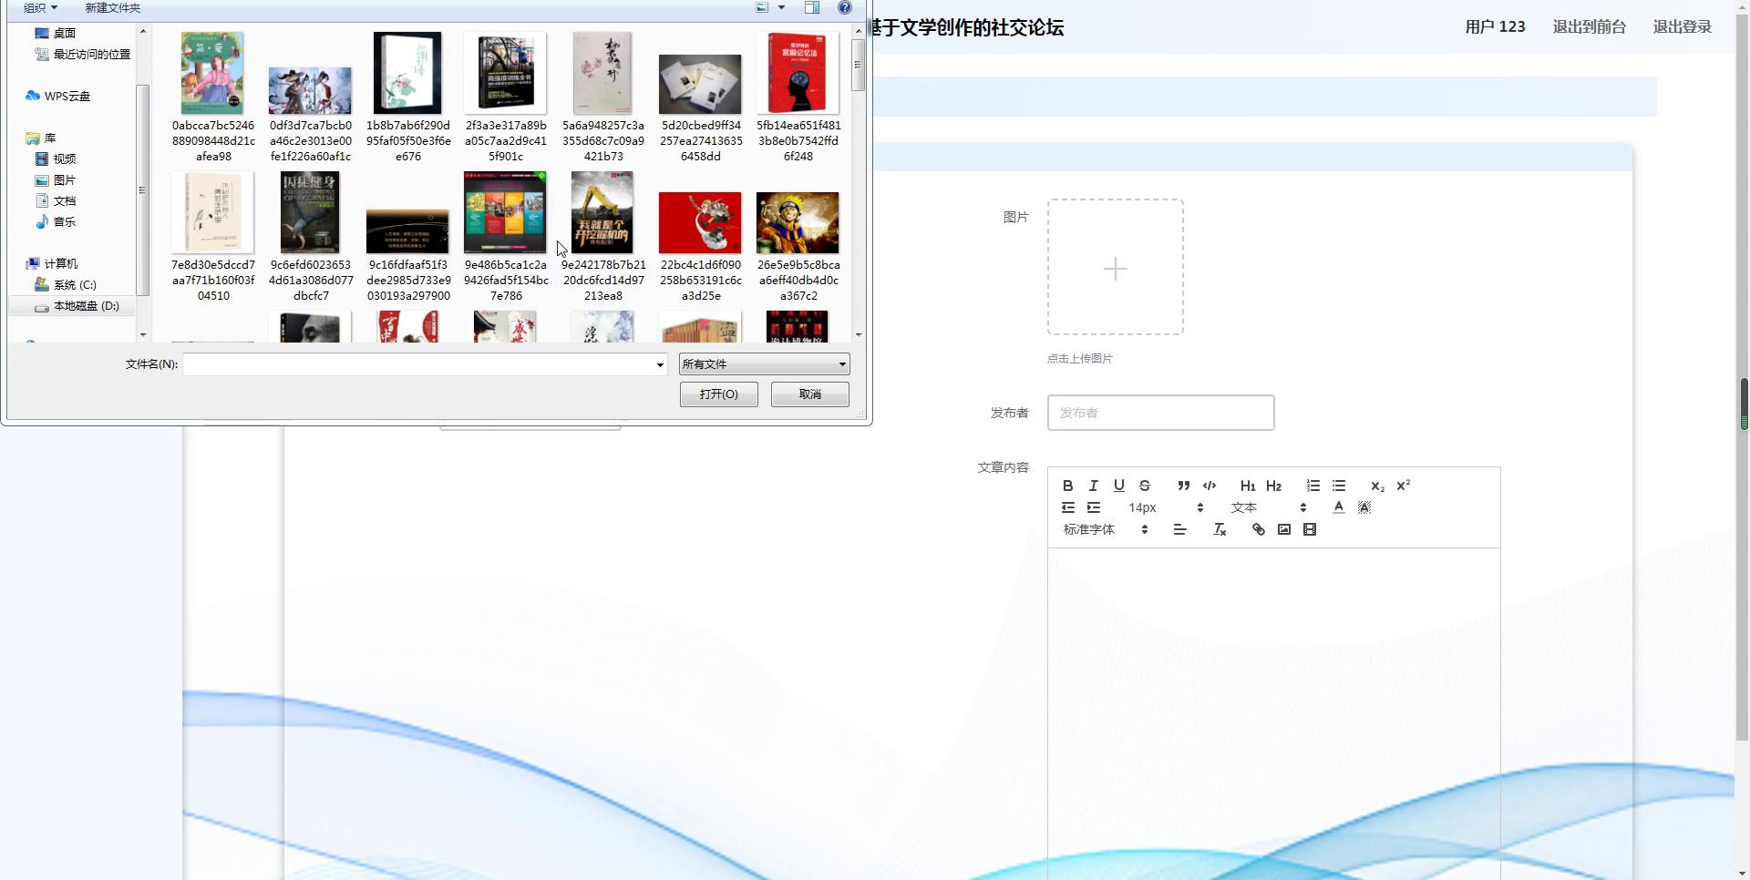Select 桌面 in the navigation tree

[56, 33]
